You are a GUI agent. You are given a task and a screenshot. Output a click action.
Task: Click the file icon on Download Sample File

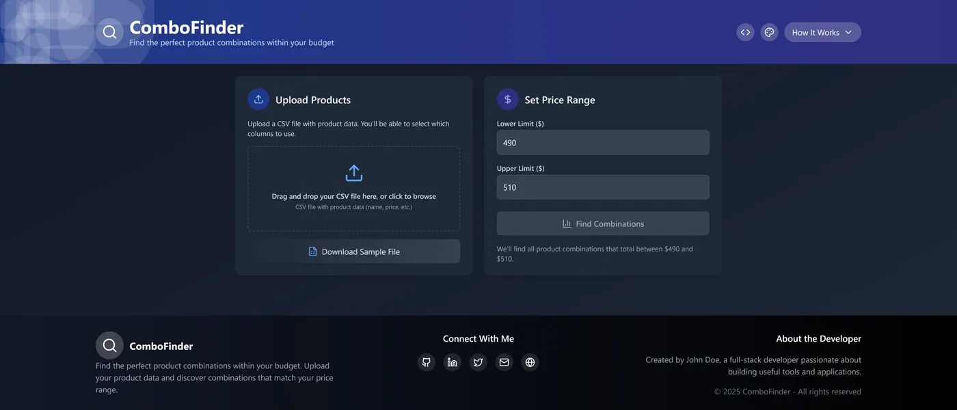click(x=312, y=251)
